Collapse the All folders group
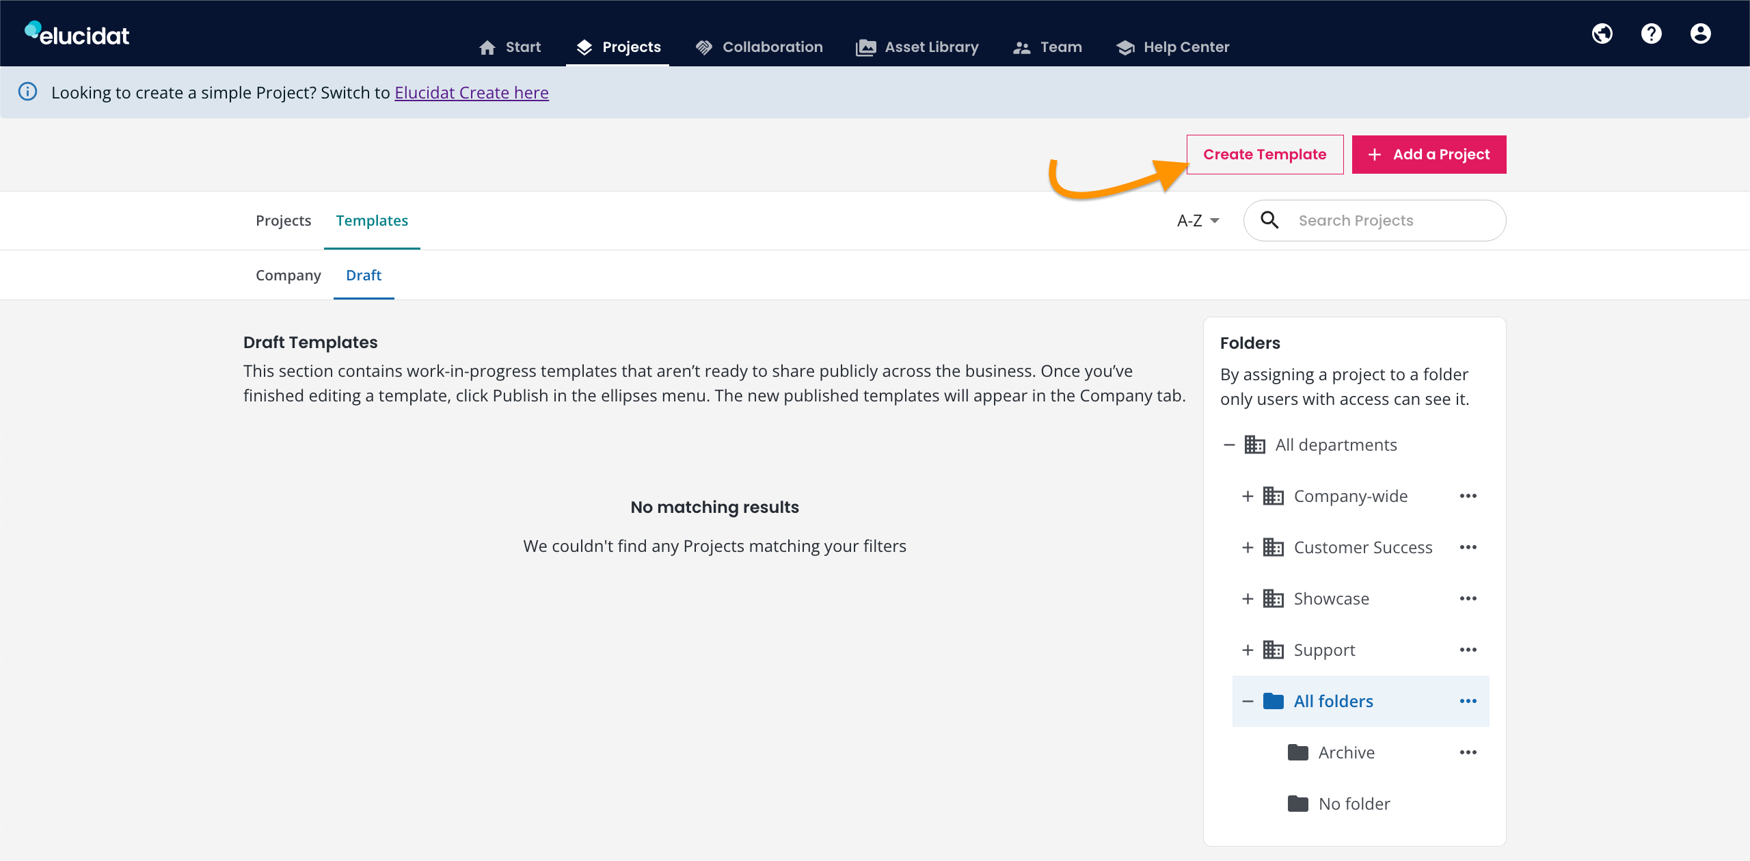 coord(1248,701)
